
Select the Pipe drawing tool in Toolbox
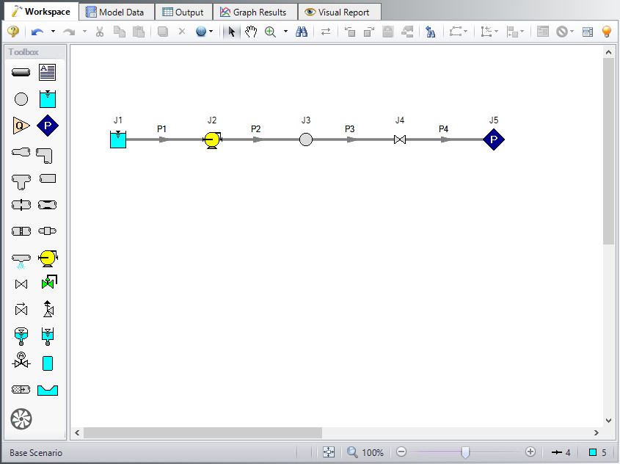21,73
